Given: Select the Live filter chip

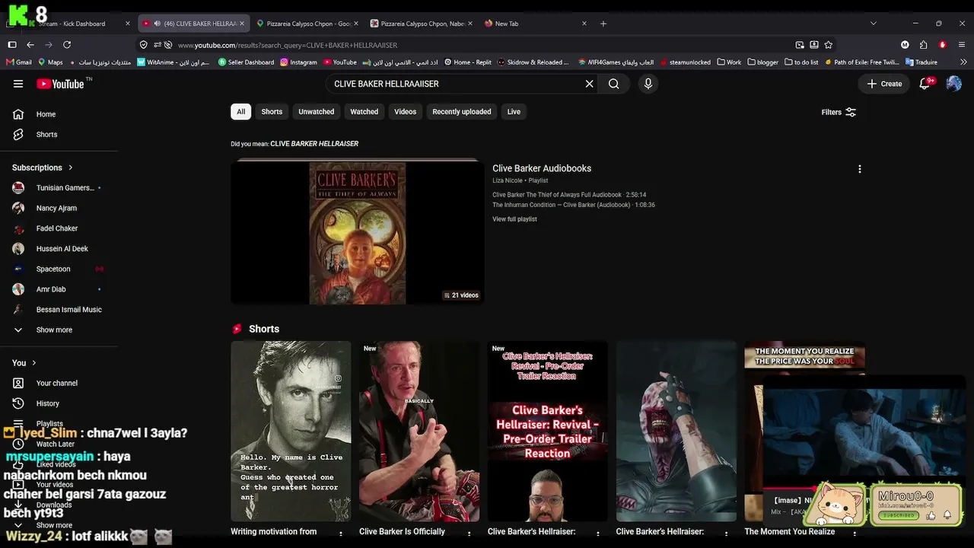Looking at the screenshot, I should click(x=514, y=112).
